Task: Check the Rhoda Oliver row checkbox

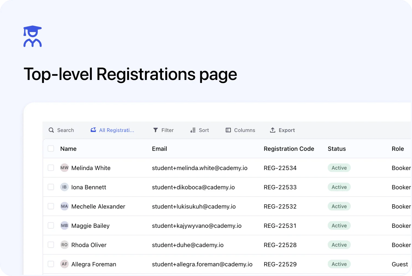Action: pos(51,245)
